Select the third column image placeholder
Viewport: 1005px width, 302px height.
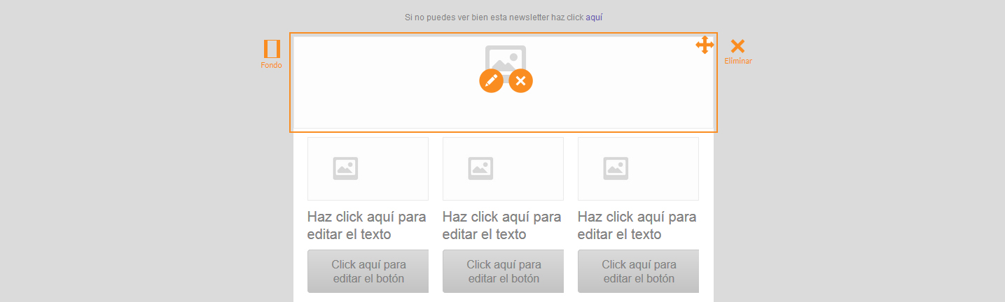click(x=638, y=168)
